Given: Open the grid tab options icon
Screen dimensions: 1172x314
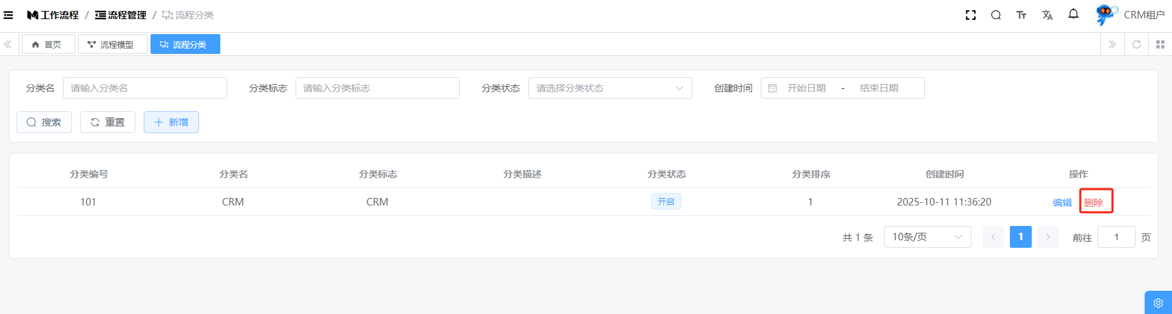Looking at the screenshot, I should [1160, 44].
